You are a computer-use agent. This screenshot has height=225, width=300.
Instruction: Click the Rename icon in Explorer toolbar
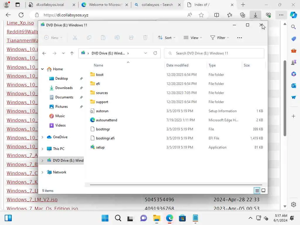(117, 38)
